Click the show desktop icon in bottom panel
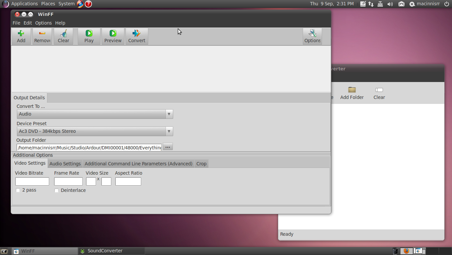 click(x=4, y=251)
